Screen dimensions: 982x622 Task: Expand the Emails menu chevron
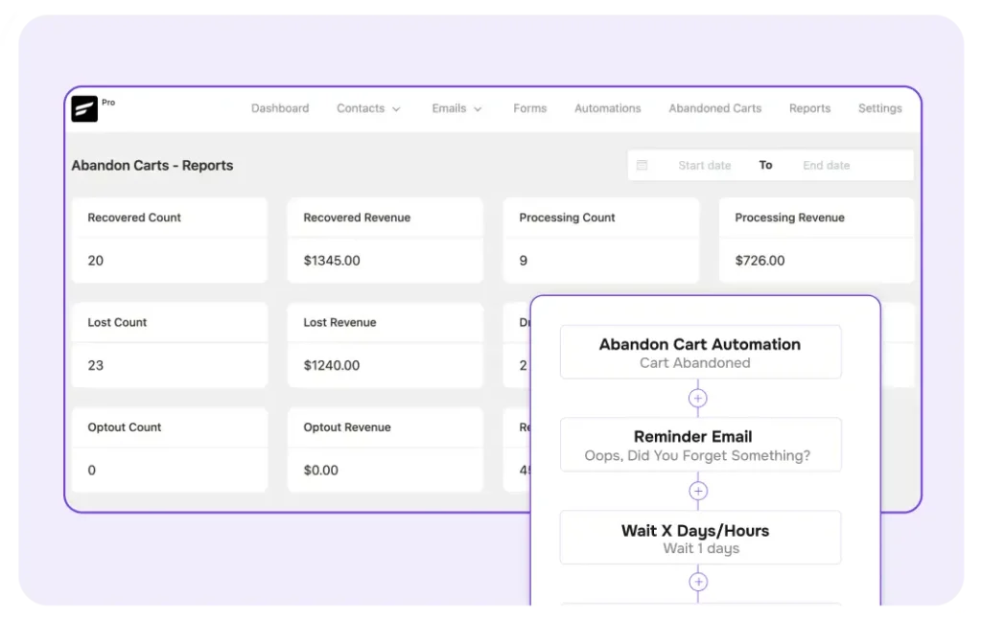478,109
